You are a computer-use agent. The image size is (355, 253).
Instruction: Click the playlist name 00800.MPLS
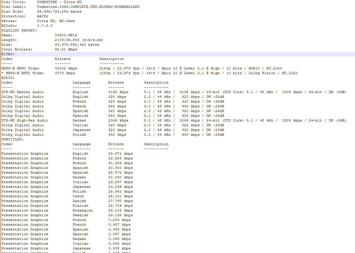(x=65, y=35)
